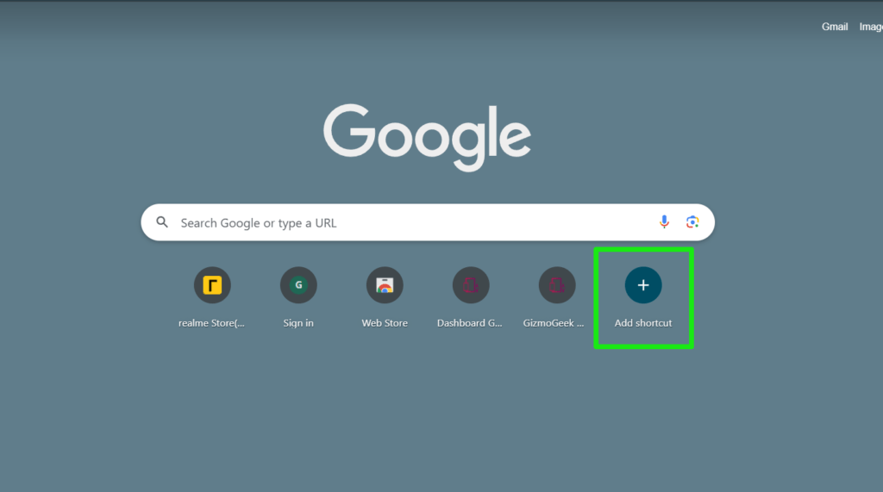Click the Add shortcut plus icon
Screen dimensions: 883x492
pyautogui.click(x=643, y=285)
